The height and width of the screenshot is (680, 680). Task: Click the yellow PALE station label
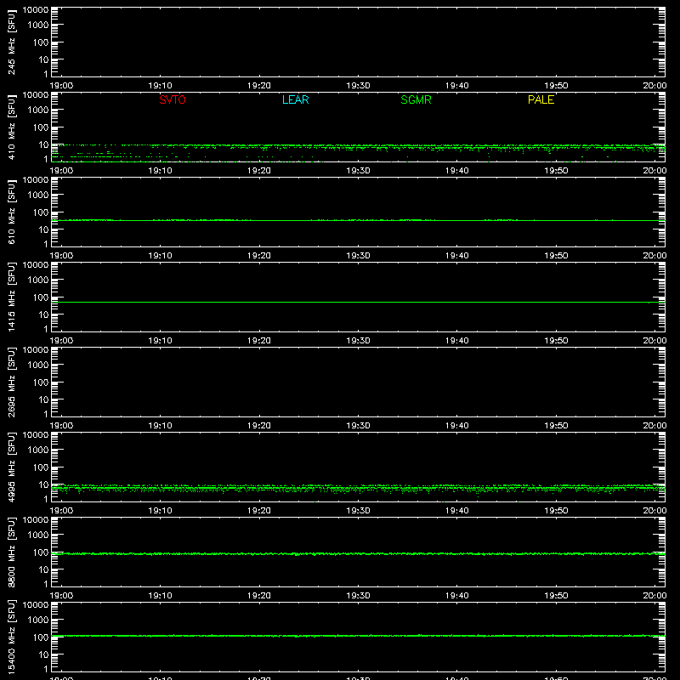click(541, 99)
